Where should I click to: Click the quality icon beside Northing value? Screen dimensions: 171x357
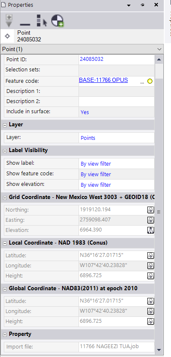(151, 210)
